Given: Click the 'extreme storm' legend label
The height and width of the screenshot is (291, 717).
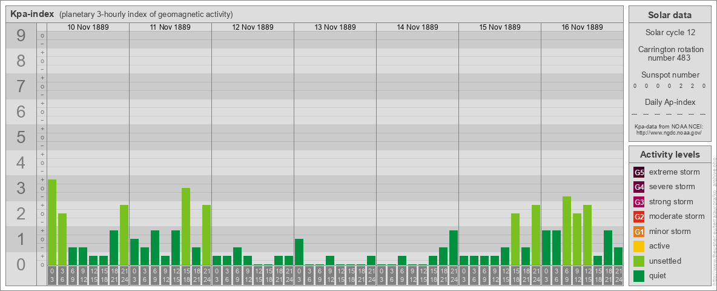Looking at the screenshot, I should (675, 172).
